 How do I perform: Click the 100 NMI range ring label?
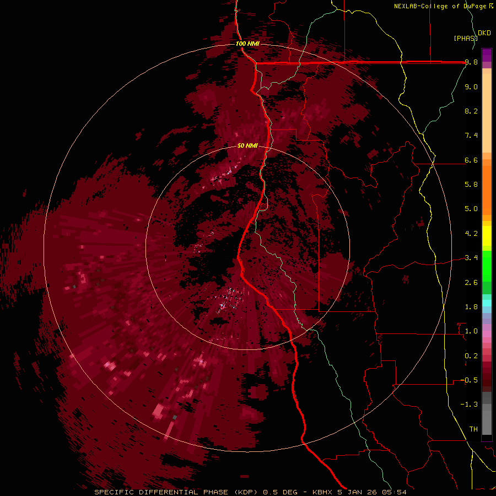(x=247, y=44)
